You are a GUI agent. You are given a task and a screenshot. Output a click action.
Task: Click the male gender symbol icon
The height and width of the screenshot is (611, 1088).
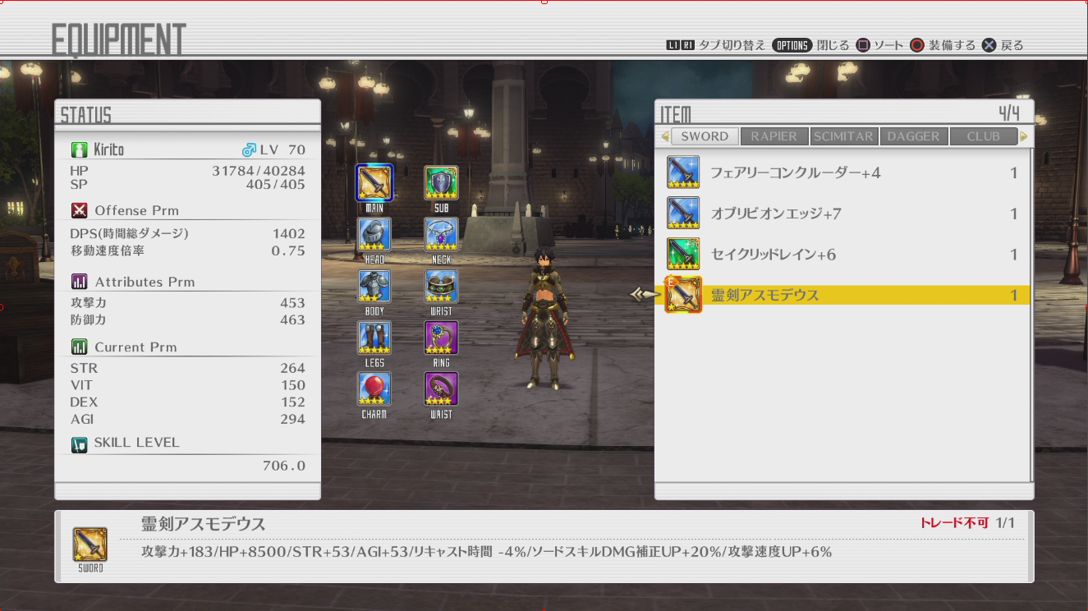250,150
